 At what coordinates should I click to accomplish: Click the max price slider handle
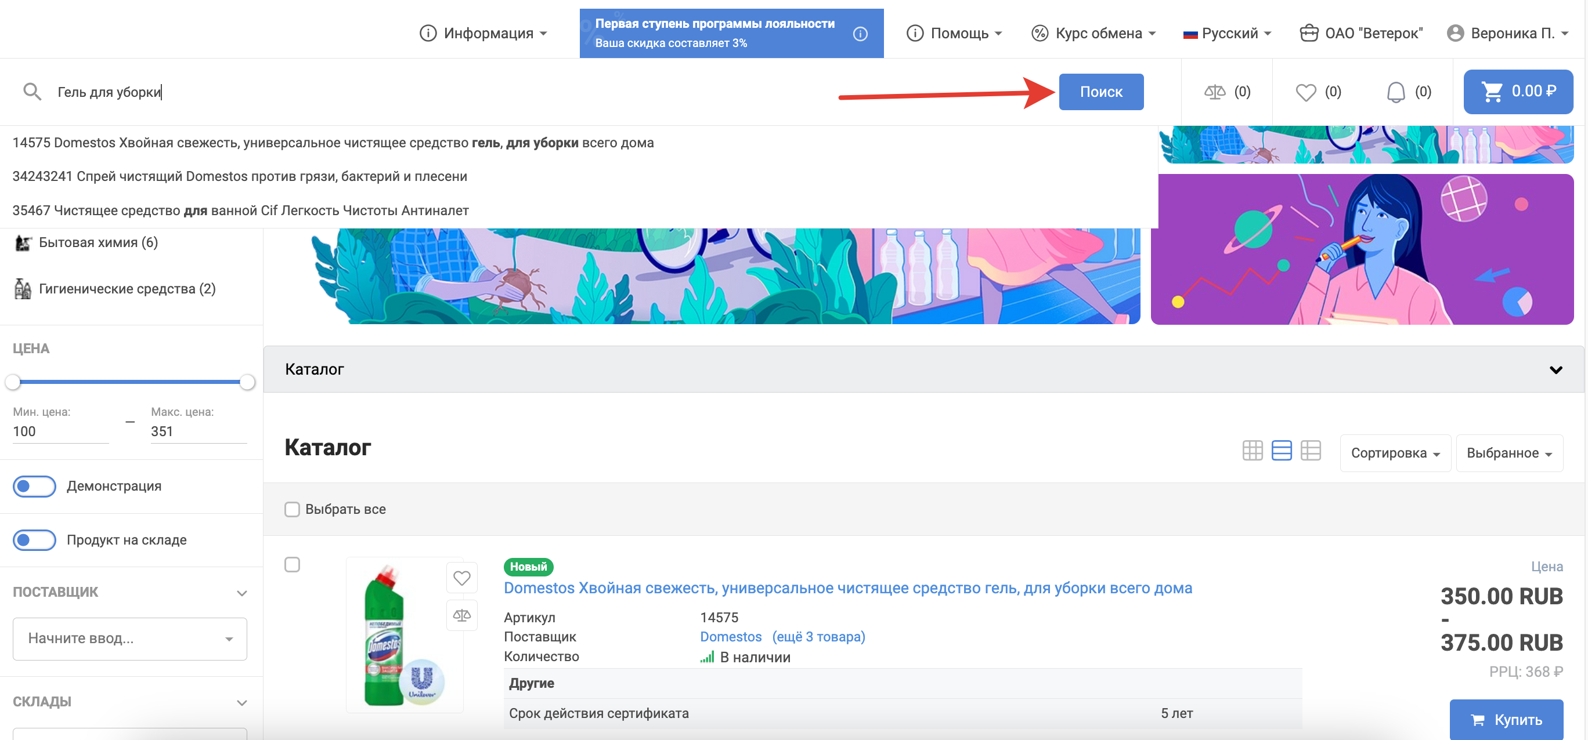pyautogui.click(x=247, y=382)
